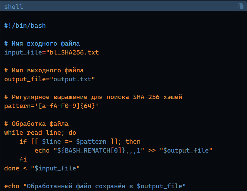The image size is (247, 191).
Task: Click the "if [[ $line =~ $pattern ]]; then" line
Action: click(80, 142)
